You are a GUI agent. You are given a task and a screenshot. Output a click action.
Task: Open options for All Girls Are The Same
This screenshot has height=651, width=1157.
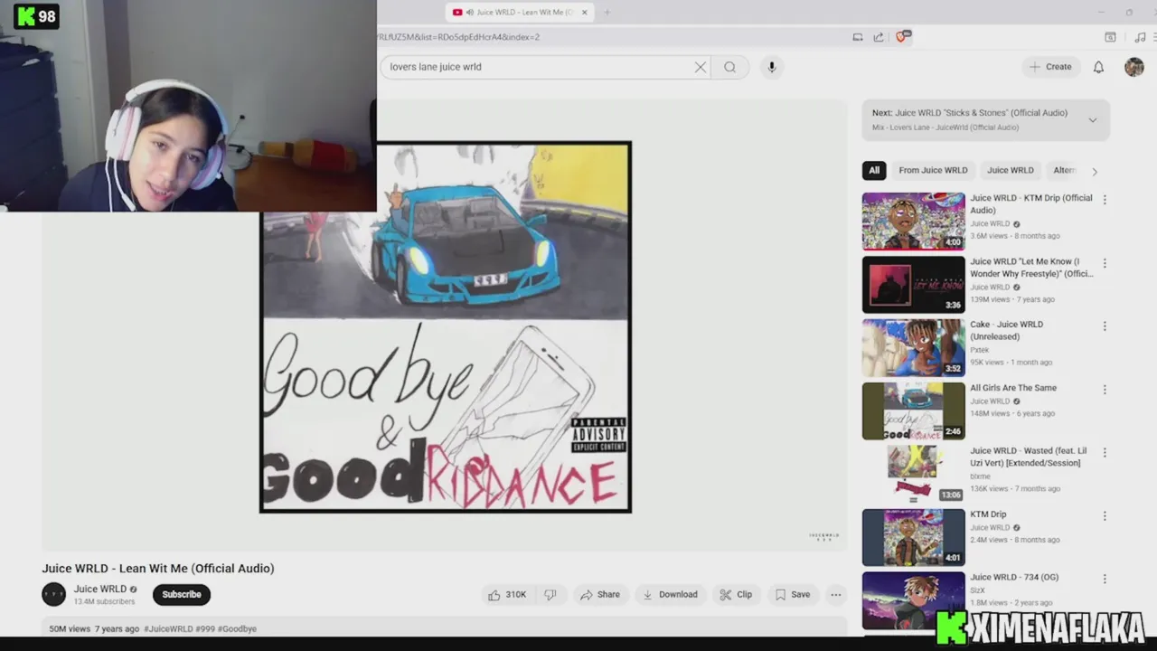pyautogui.click(x=1104, y=390)
